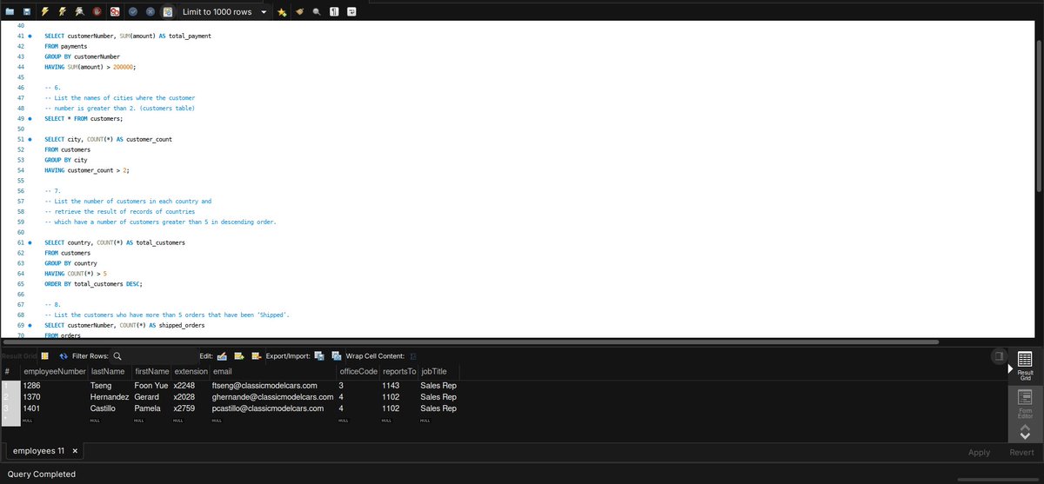Select the cell containing 1286
The image size is (1044, 484).
click(x=53, y=385)
